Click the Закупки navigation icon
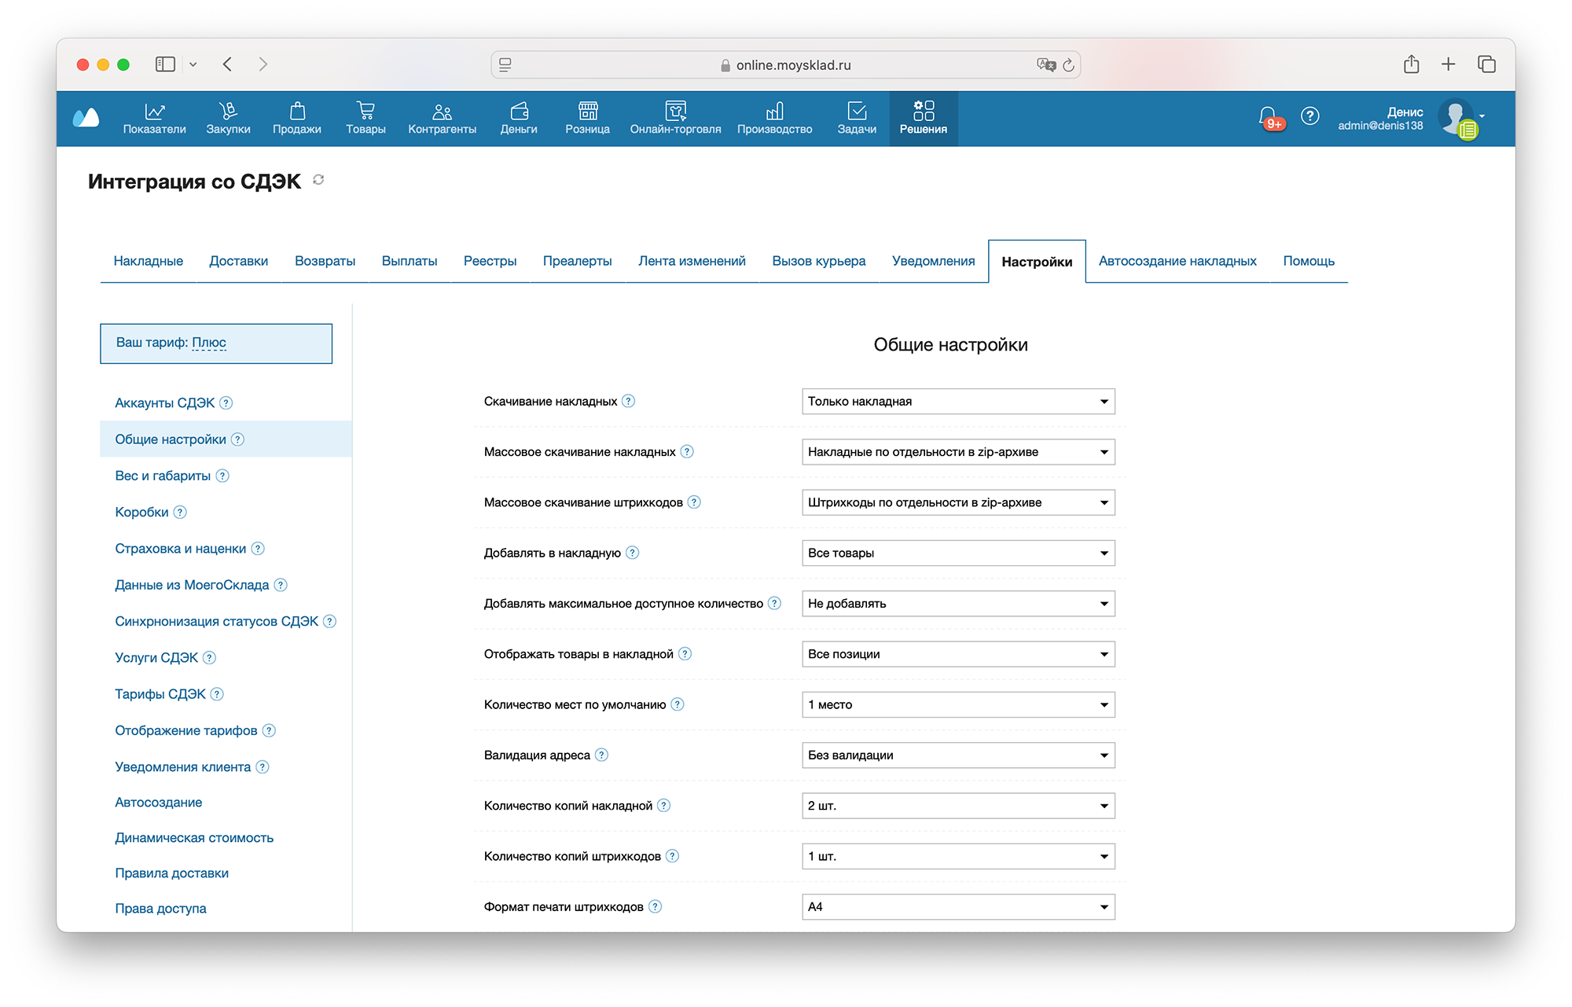The width and height of the screenshot is (1572, 1007). 229,112
